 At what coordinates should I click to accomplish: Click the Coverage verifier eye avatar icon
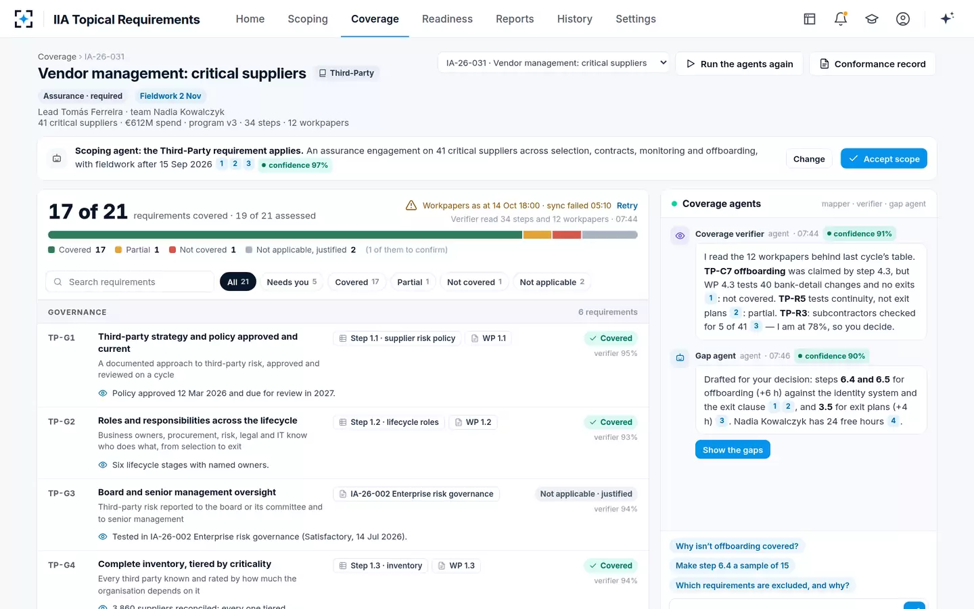coord(680,235)
